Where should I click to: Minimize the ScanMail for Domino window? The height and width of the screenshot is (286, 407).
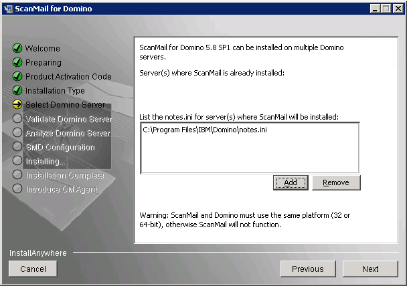coord(375,9)
